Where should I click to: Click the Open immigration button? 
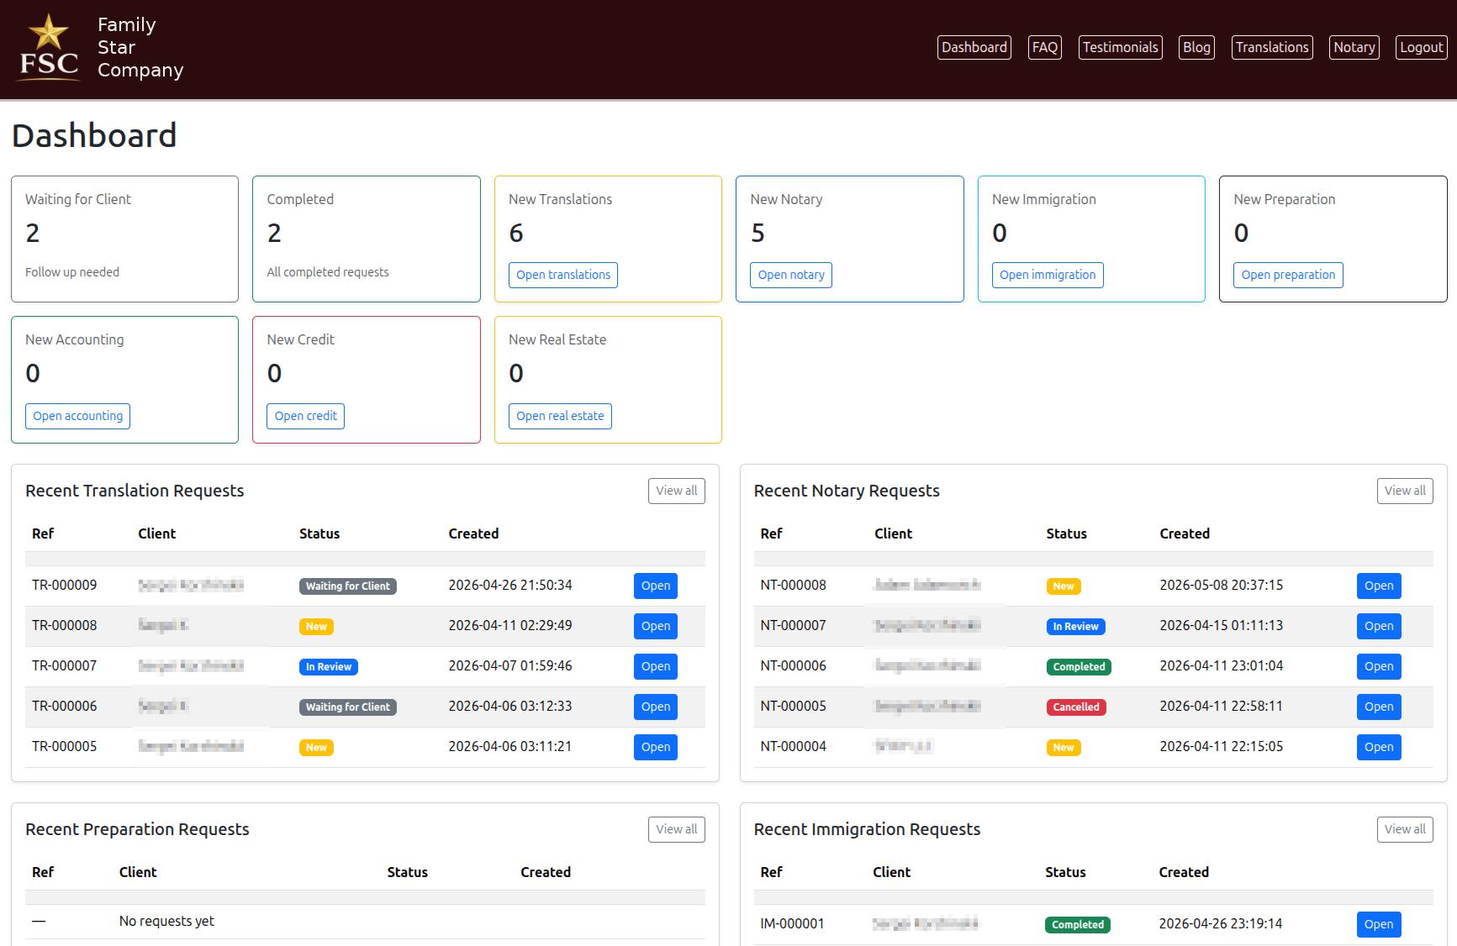point(1048,275)
